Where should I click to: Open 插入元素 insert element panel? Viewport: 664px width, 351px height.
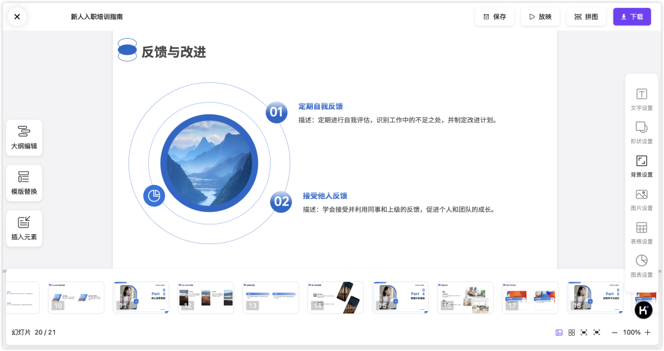point(24,228)
